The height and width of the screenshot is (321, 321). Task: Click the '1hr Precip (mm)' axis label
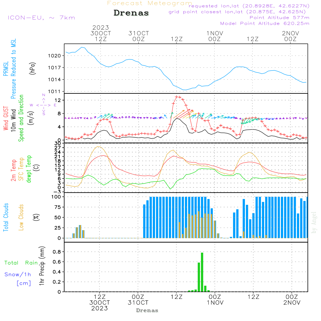[x=42, y=266]
